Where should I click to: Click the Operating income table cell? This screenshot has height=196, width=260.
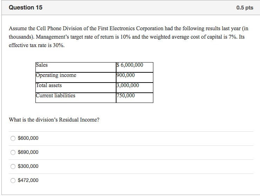coord(75,76)
